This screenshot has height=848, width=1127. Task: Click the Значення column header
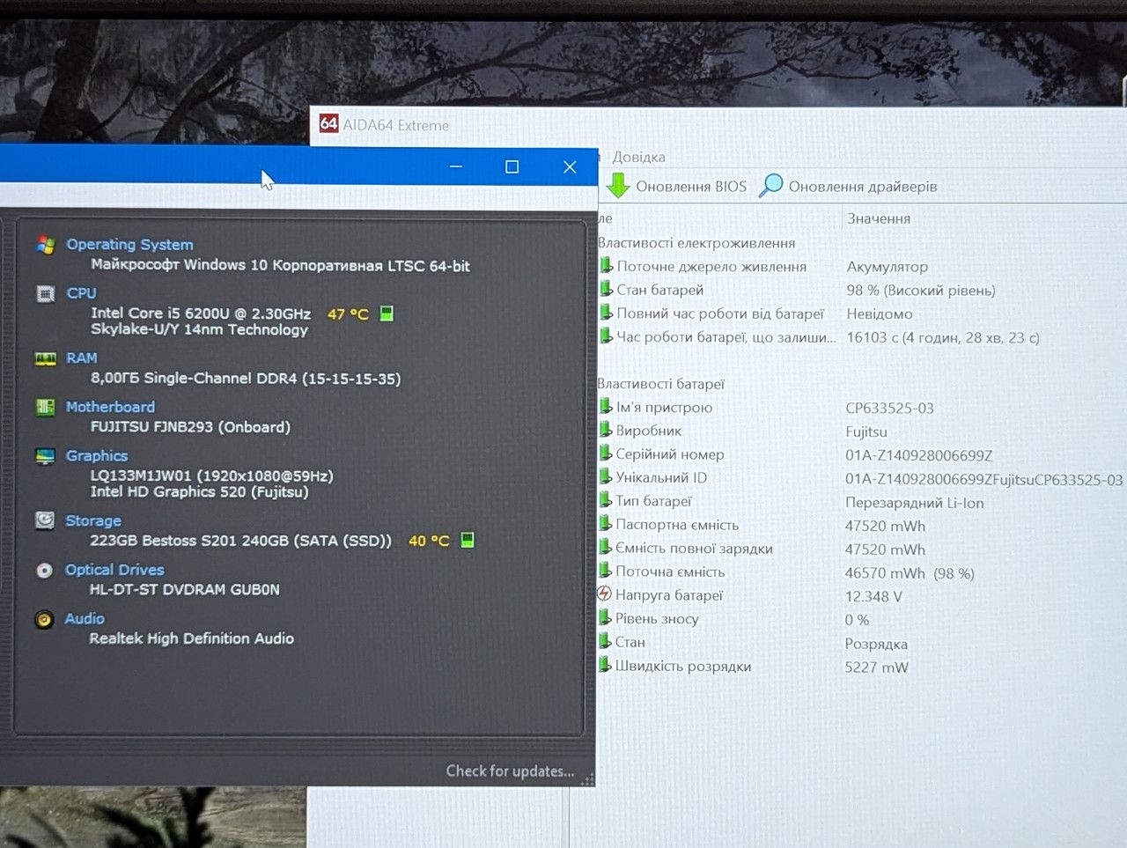pos(879,218)
